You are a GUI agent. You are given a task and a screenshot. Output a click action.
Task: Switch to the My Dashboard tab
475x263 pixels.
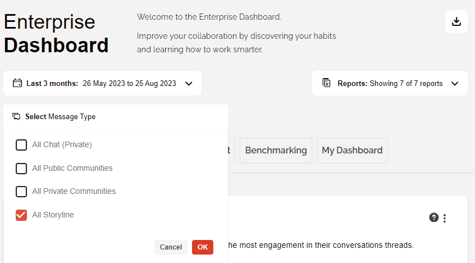352,151
